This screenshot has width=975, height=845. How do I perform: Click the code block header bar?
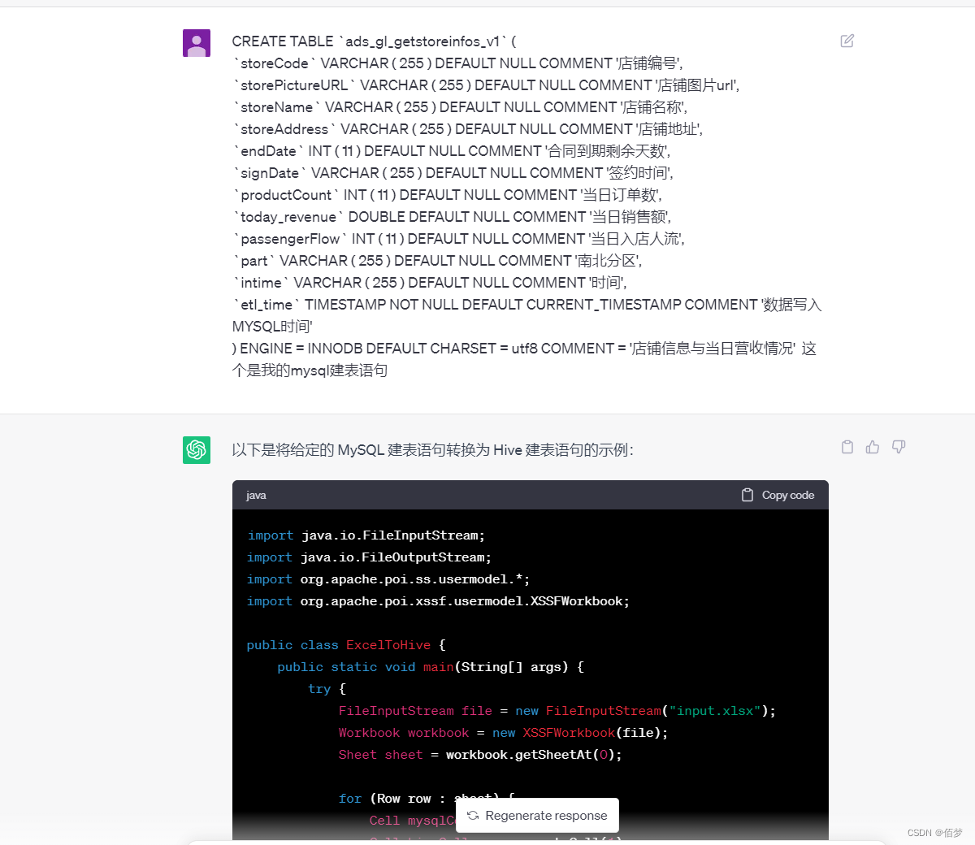click(x=530, y=495)
